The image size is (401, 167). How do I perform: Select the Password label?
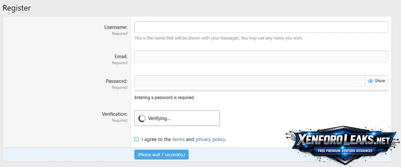[117, 81]
